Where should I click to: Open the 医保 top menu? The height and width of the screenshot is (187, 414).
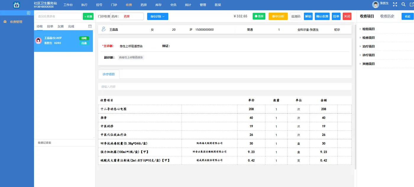tap(218, 5)
